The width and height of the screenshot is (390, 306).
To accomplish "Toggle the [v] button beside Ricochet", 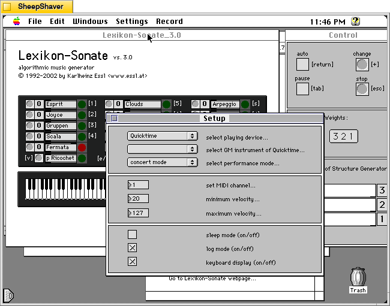I will pyautogui.click(x=38, y=158).
